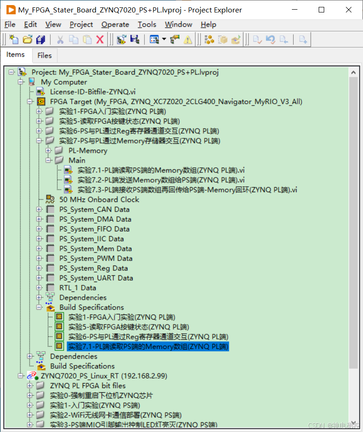Open the Project menu

81,24
